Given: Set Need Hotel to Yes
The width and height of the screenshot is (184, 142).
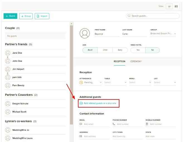Looking at the screenshot, I should pos(138,50).
